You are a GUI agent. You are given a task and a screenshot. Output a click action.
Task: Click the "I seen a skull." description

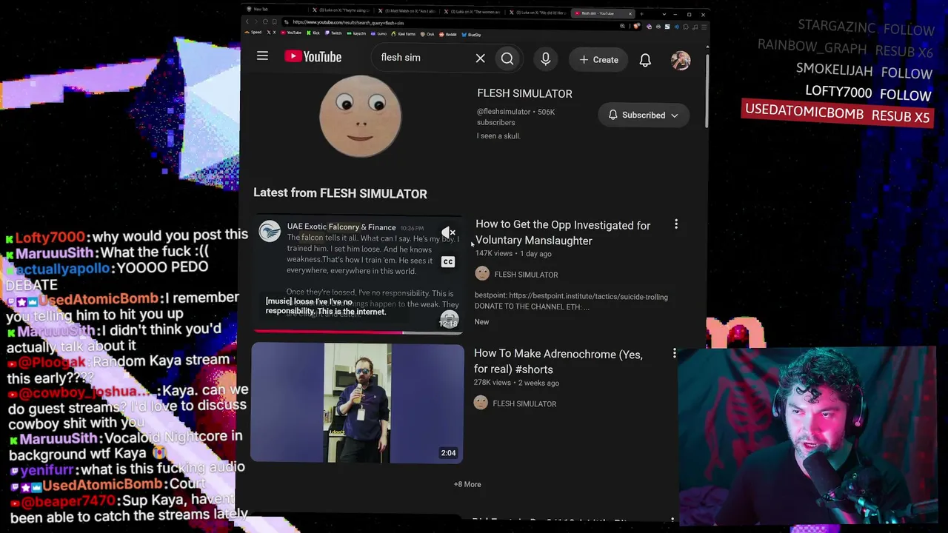(x=498, y=136)
